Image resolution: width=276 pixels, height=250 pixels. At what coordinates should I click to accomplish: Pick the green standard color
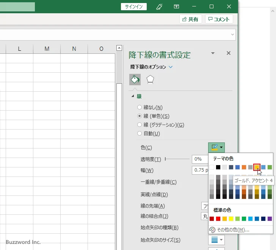click(244, 219)
